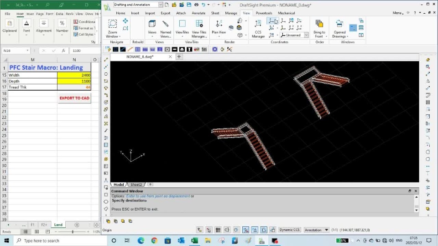Open Excel Data tab
The width and height of the screenshot is (438, 246).
pos(59,14)
